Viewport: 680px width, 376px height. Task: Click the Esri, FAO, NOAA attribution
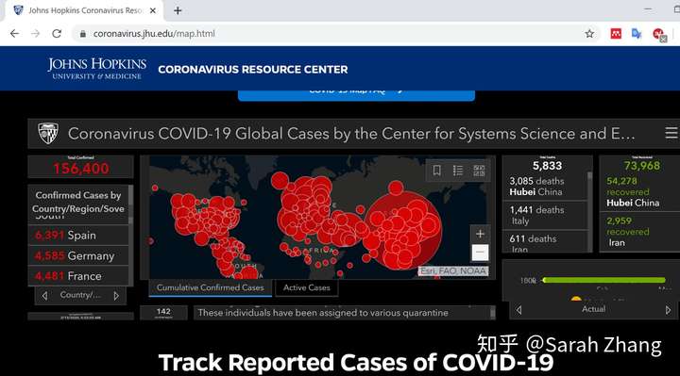coord(453,270)
